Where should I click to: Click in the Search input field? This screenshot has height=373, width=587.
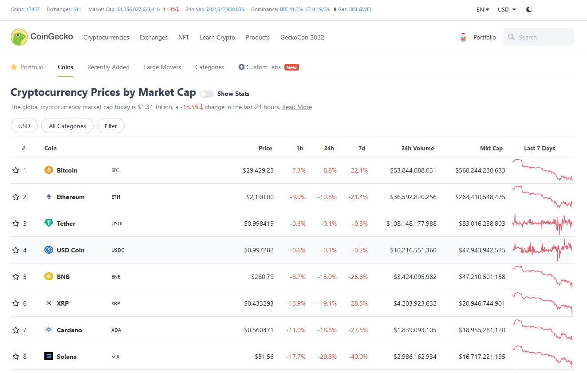[539, 37]
